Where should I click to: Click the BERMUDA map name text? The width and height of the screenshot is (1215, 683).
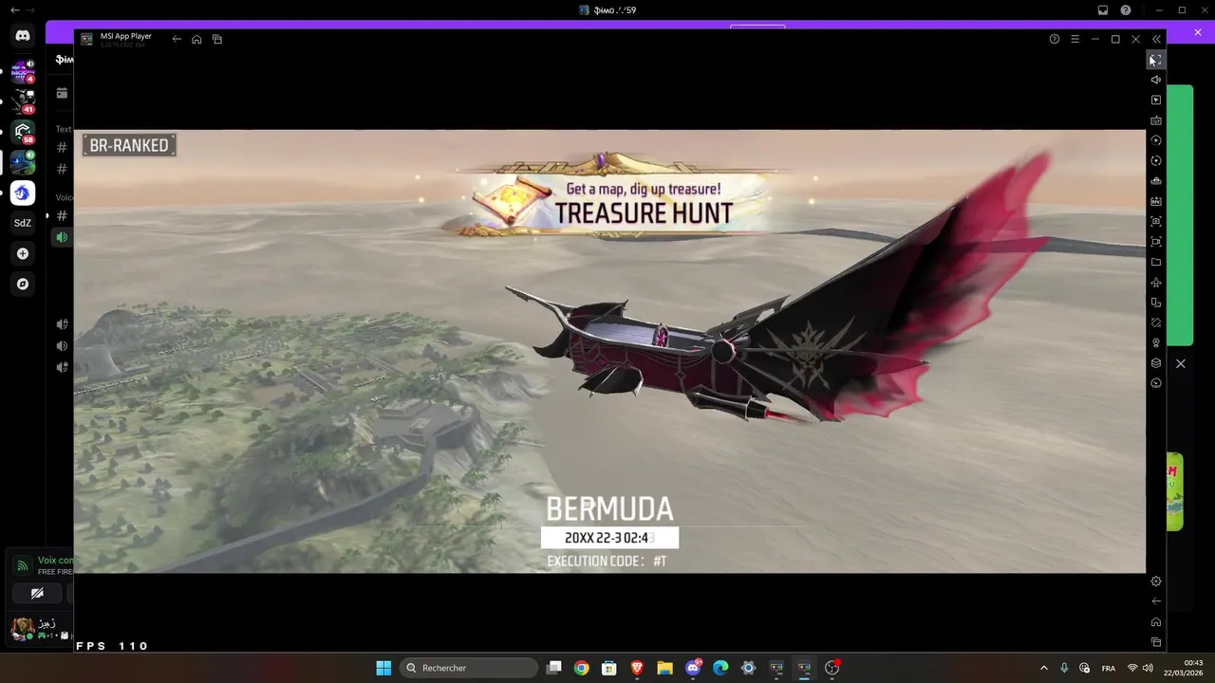609,508
